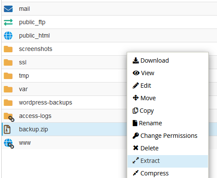This screenshot has height=178, width=217.
Task: Click the public_ftp arrows icon
Action: pyautogui.click(x=8, y=22)
